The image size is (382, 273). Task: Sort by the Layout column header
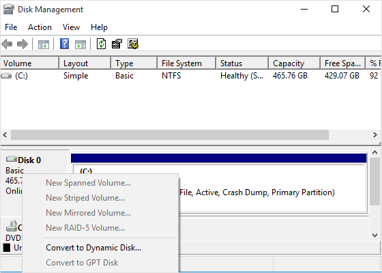pyautogui.click(x=85, y=63)
